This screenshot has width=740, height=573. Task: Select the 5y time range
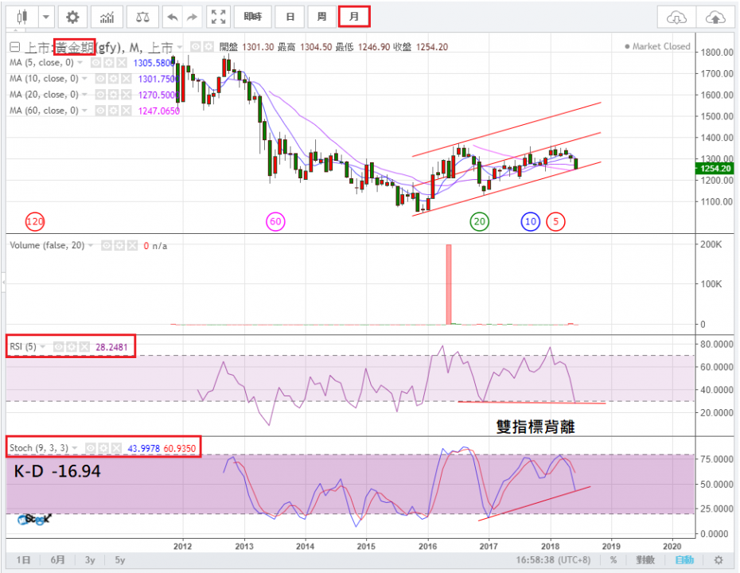click(120, 560)
